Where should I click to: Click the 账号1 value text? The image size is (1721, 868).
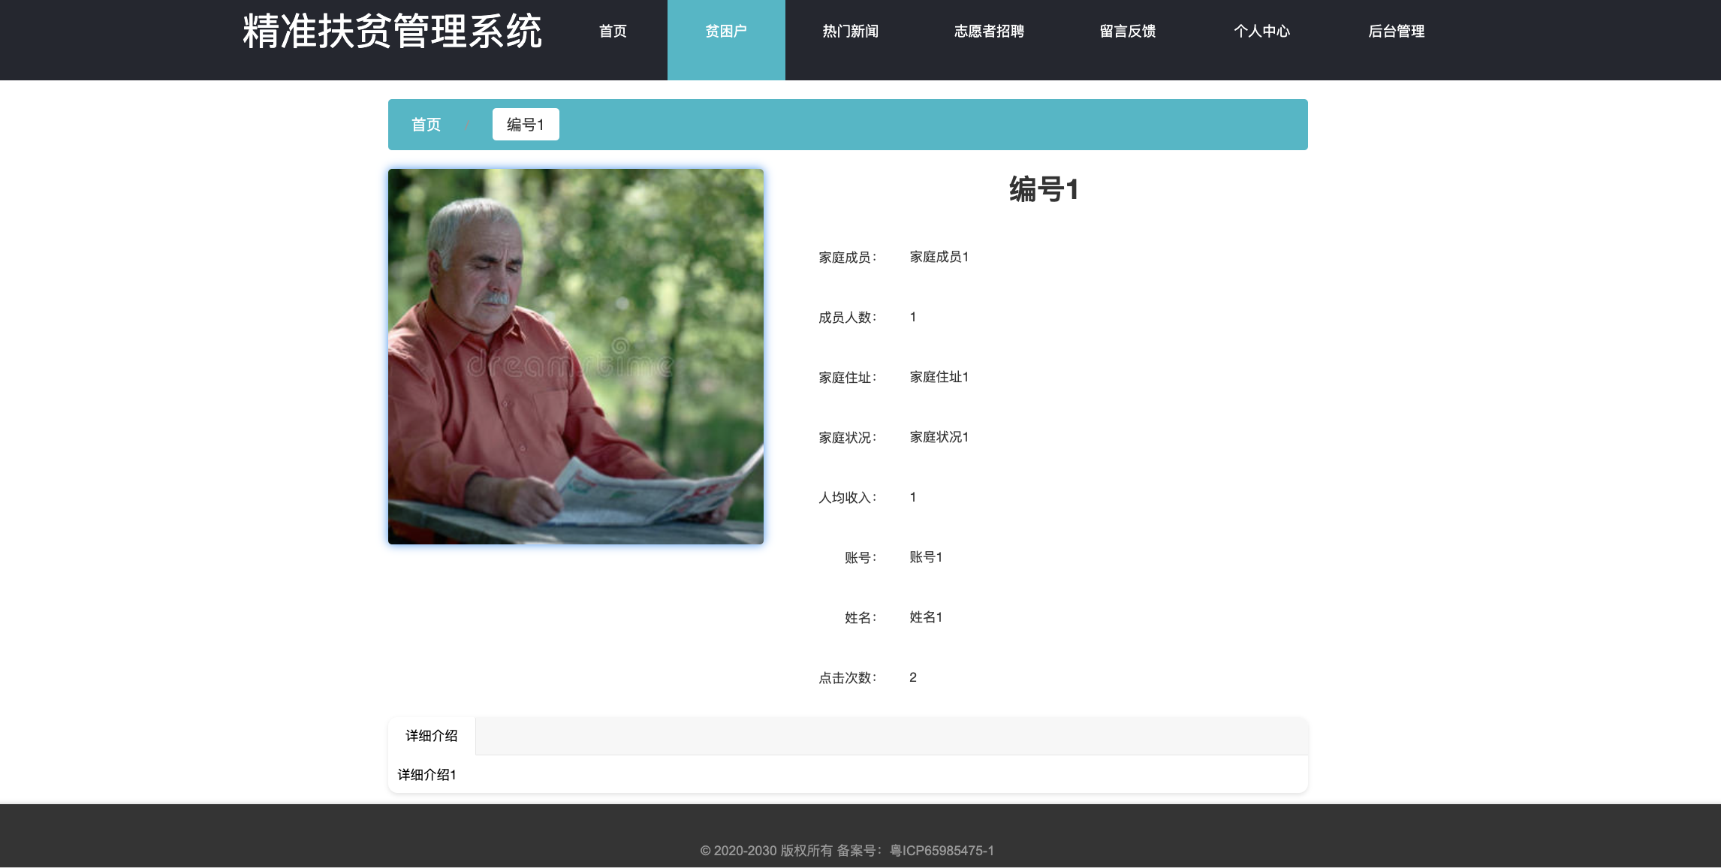point(926,557)
